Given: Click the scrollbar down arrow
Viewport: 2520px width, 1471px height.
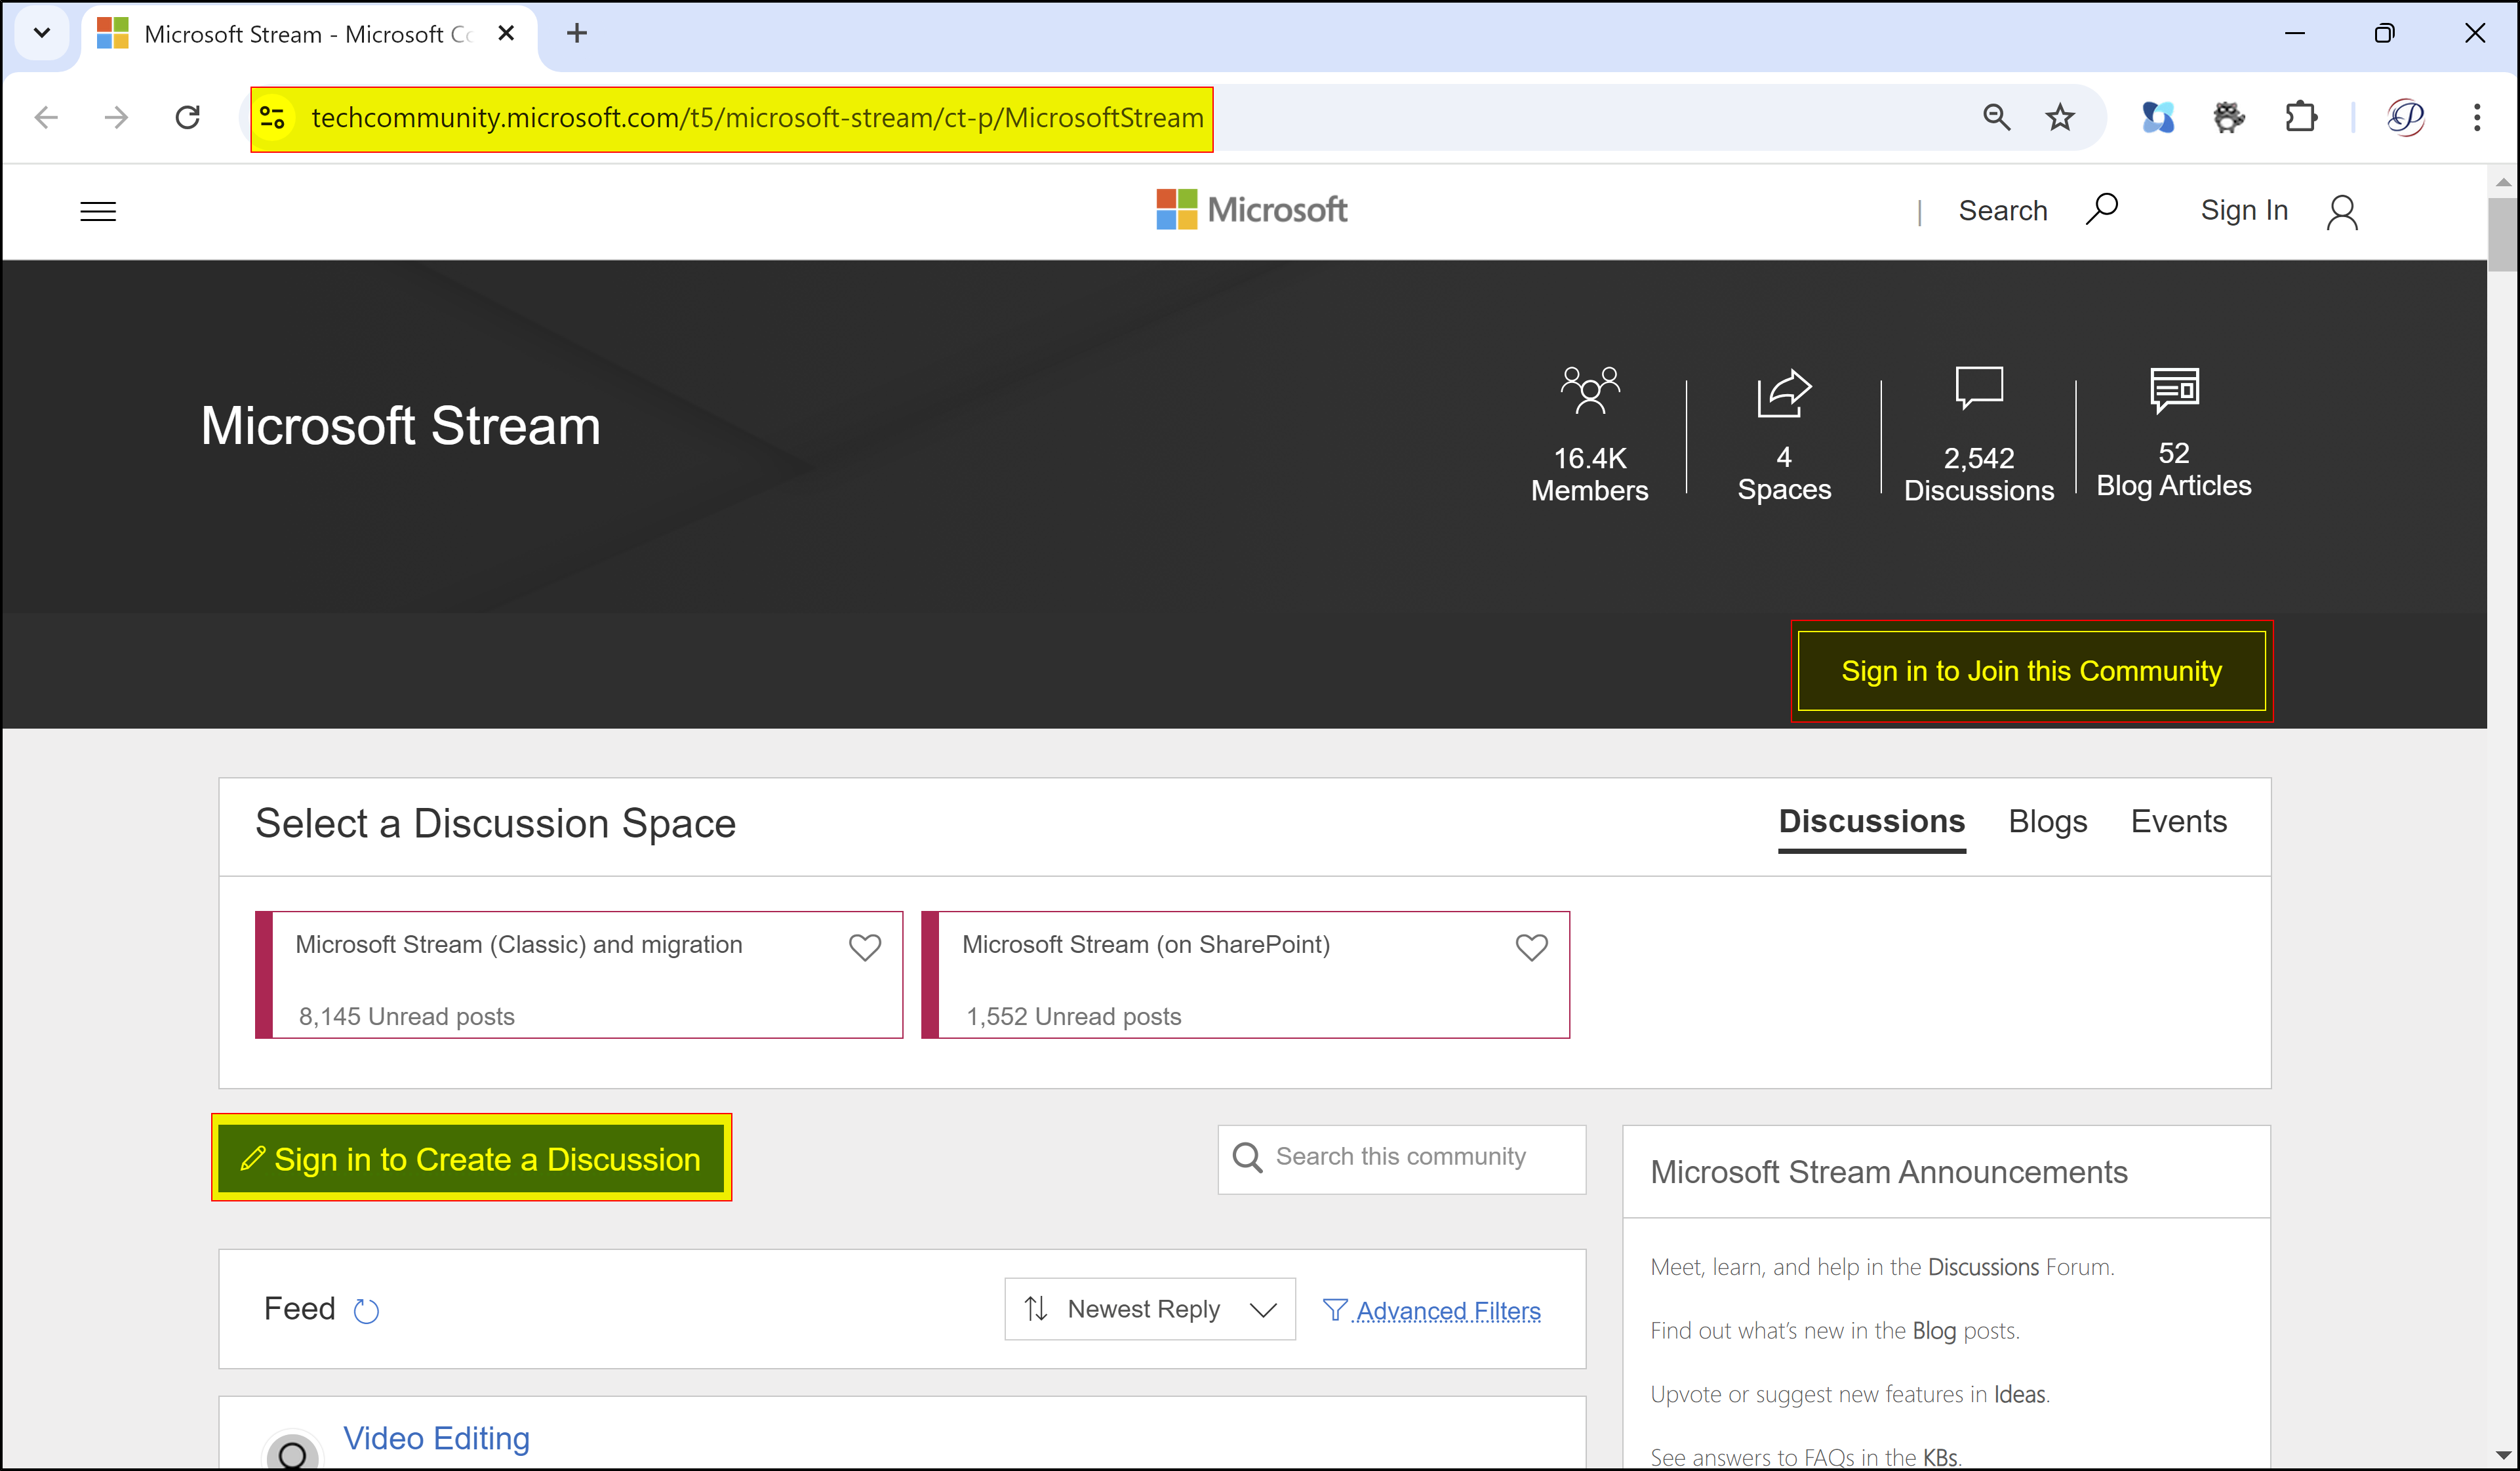Looking at the screenshot, I should 2503,1455.
